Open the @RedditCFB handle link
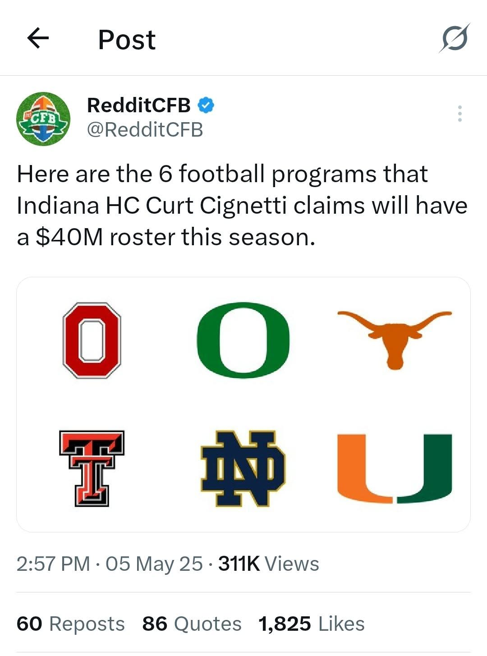 click(145, 130)
